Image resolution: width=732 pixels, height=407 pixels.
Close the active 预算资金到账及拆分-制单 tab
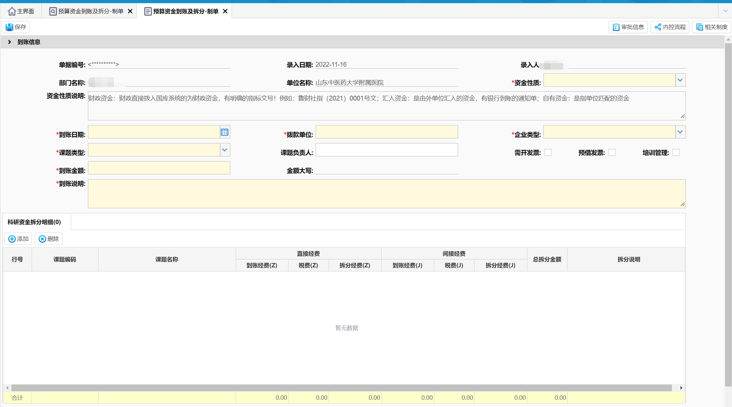pyautogui.click(x=225, y=11)
